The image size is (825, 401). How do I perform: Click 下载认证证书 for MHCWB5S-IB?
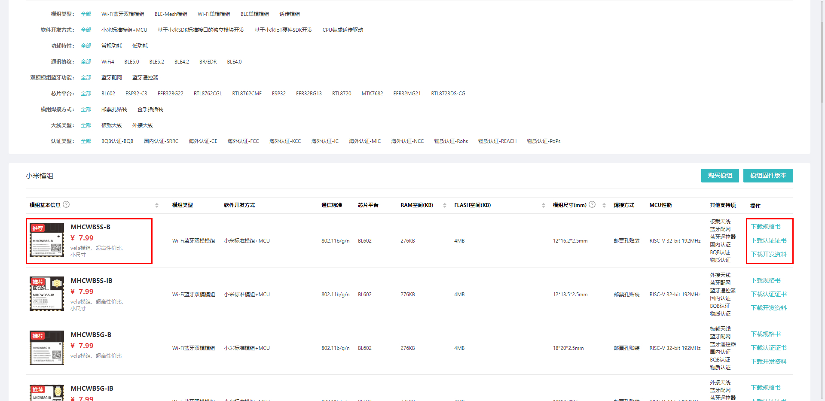768,294
